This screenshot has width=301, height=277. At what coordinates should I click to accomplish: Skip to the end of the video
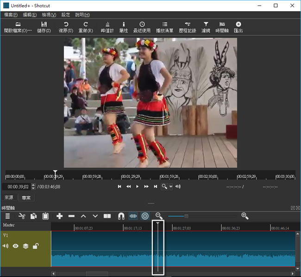point(156,186)
